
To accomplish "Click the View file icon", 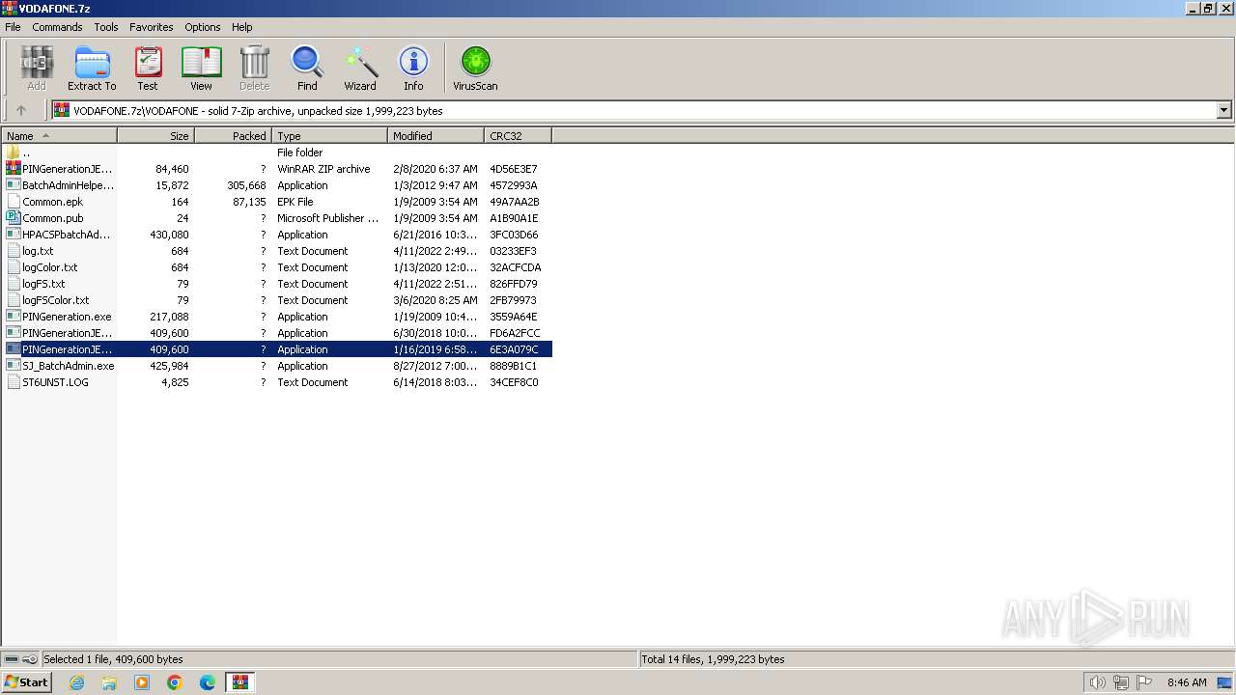I will (201, 69).
